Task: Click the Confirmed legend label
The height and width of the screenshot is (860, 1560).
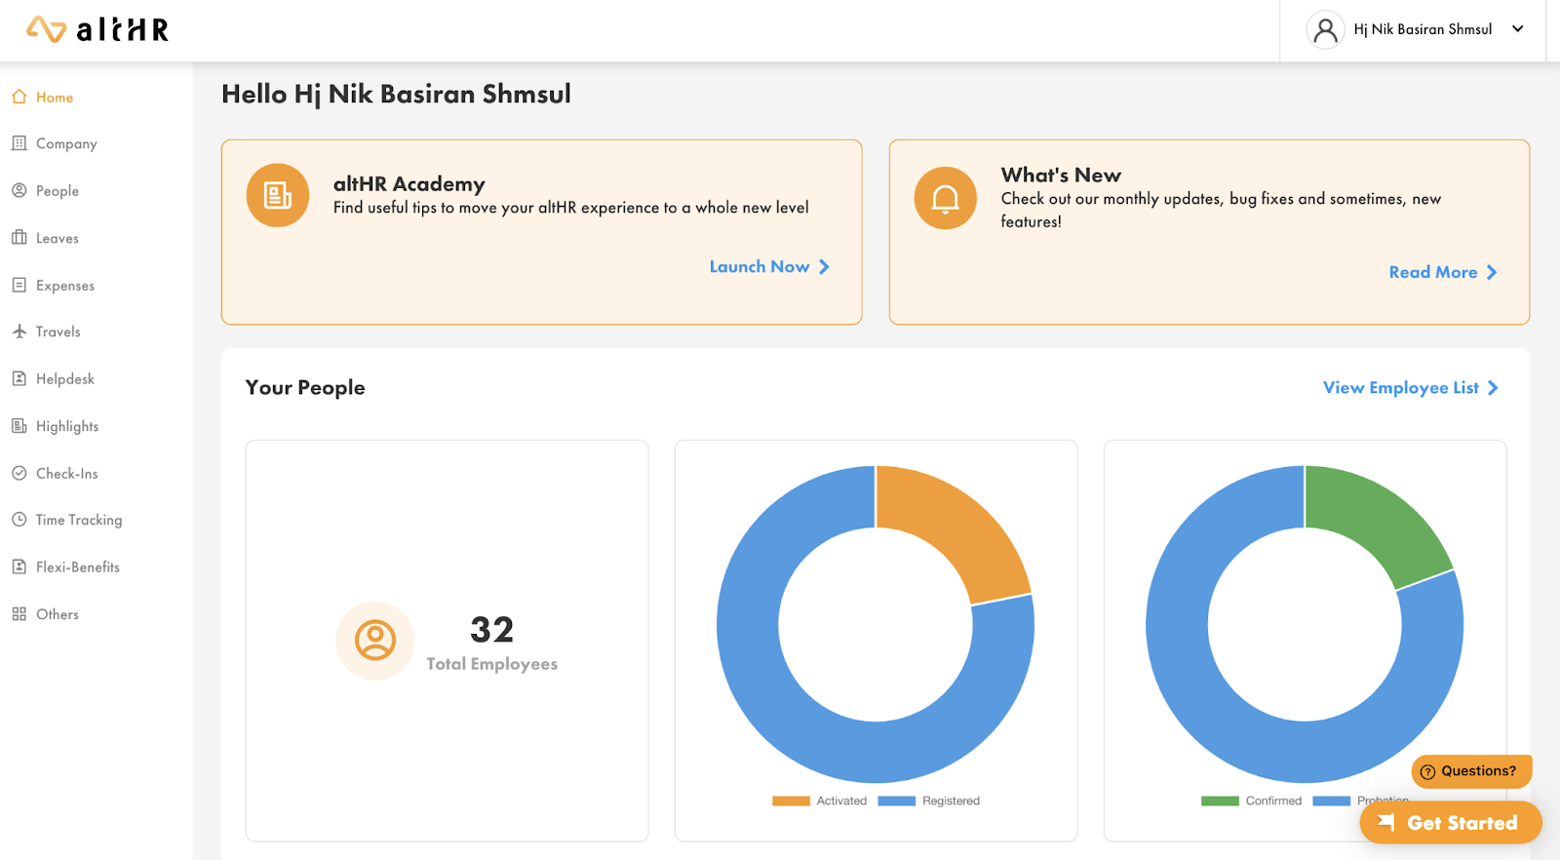Action: point(1273,801)
